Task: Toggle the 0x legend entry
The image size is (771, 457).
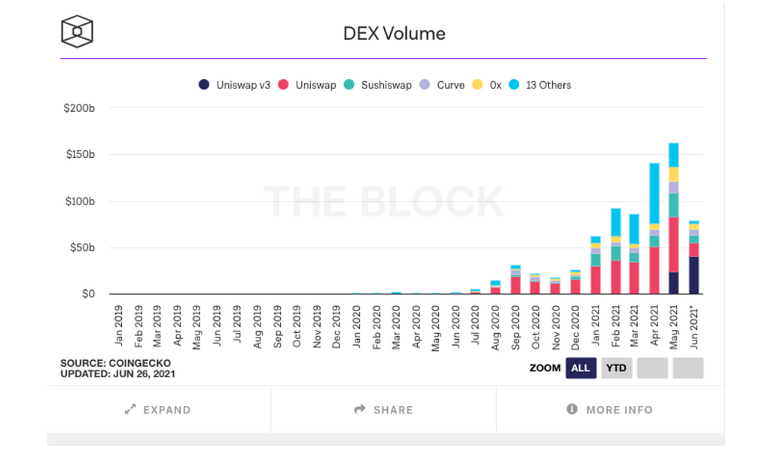Action: [487, 85]
